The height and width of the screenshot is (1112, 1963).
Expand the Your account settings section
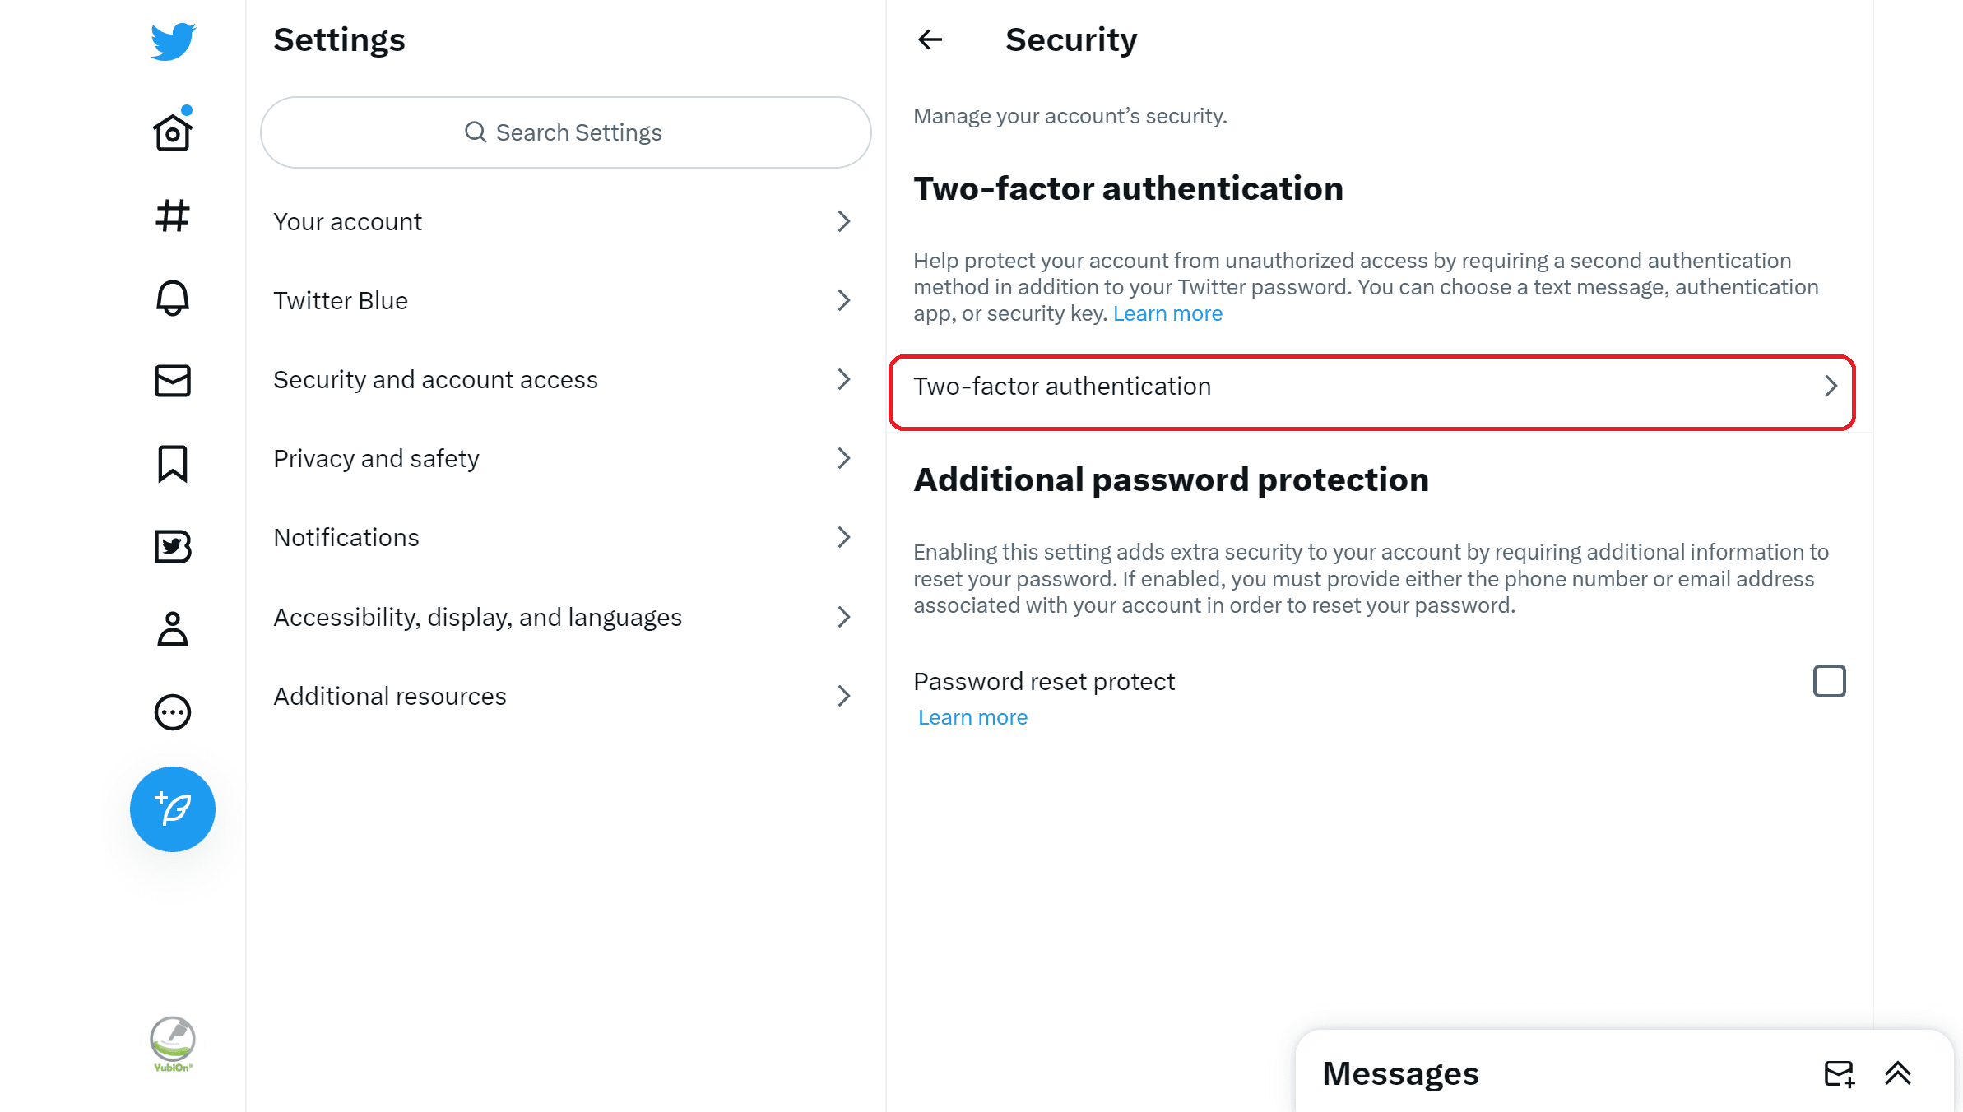pos(565,221)
